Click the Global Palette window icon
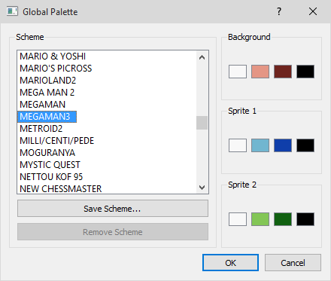This screenshot has height=281, width=331. (12, 11)
